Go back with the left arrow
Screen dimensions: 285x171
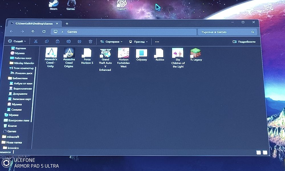point(11,31)
